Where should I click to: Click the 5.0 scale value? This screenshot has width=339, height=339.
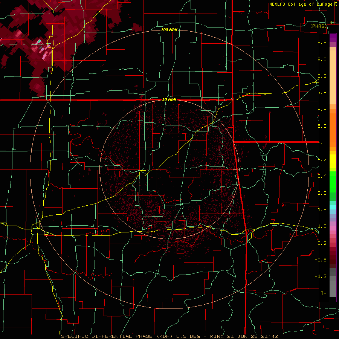point(322,143)
